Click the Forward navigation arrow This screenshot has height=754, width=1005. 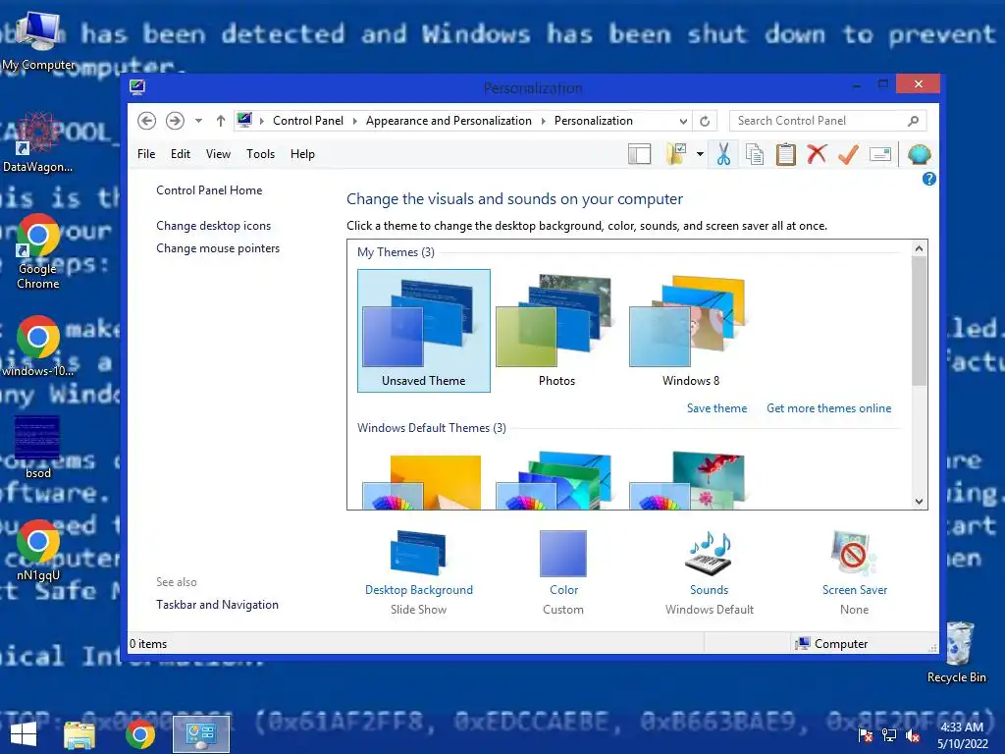175,121
